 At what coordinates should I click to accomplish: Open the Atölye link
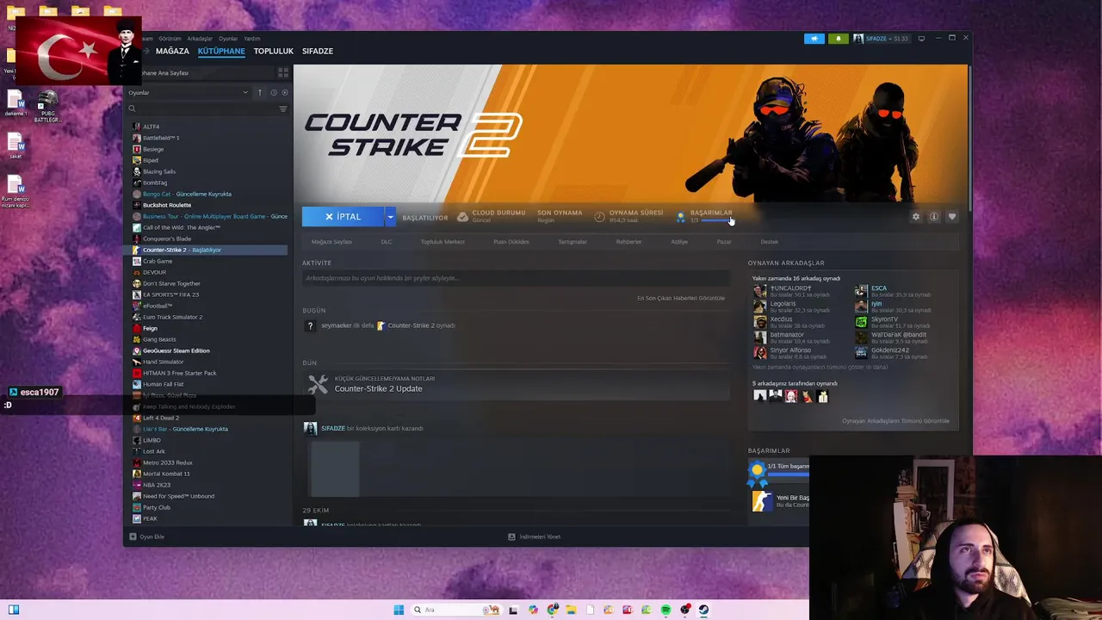(x=679, y=242)
